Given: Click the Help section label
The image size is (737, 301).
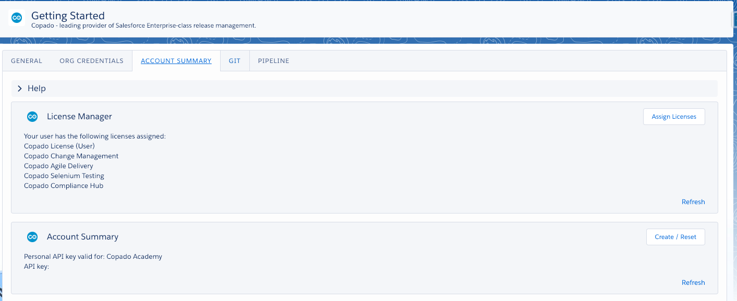Looking at the screenshot, I should [37, 89].
